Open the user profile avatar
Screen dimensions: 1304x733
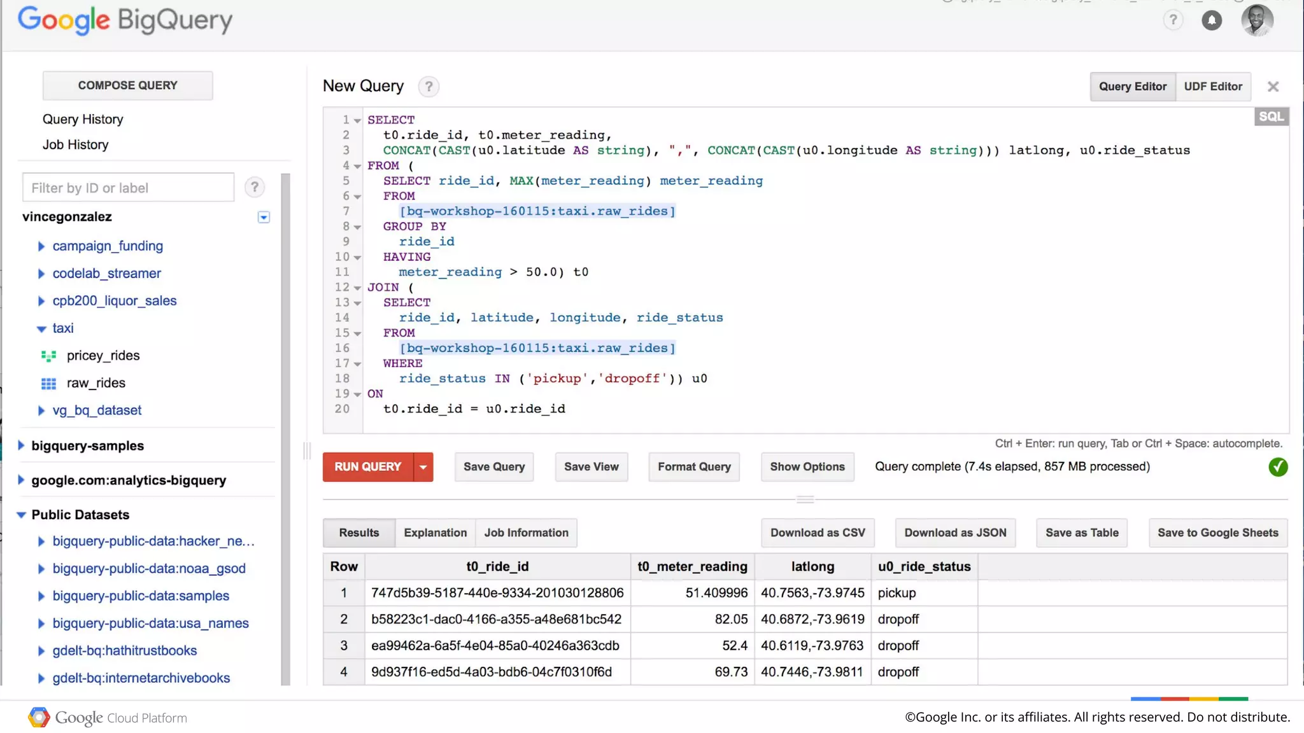point(1257,20)
